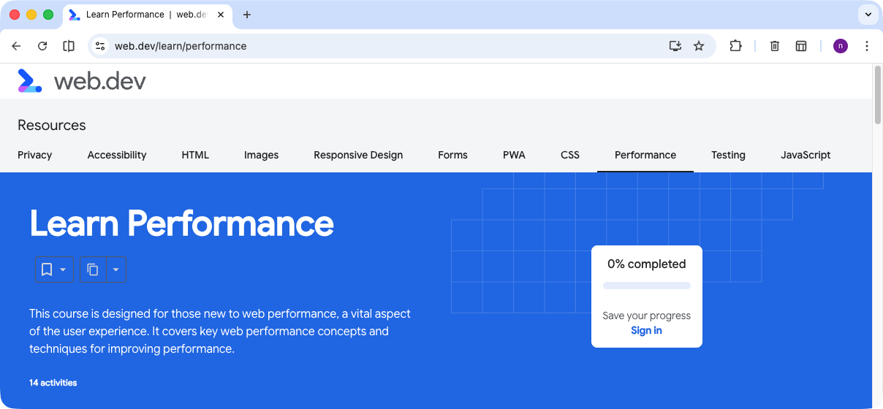
Task: Switch to the Testing tab
Action: pos(728,155)
